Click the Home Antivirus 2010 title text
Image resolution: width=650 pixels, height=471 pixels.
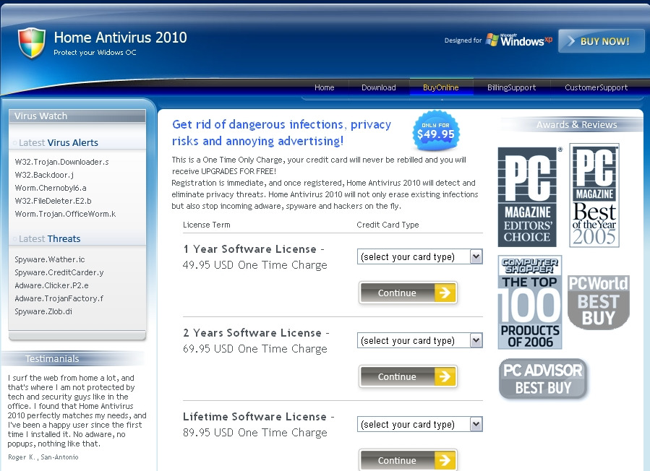120,38
